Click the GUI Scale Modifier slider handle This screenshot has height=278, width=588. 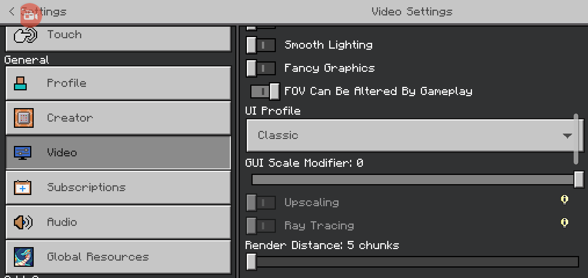coord(579,180)
